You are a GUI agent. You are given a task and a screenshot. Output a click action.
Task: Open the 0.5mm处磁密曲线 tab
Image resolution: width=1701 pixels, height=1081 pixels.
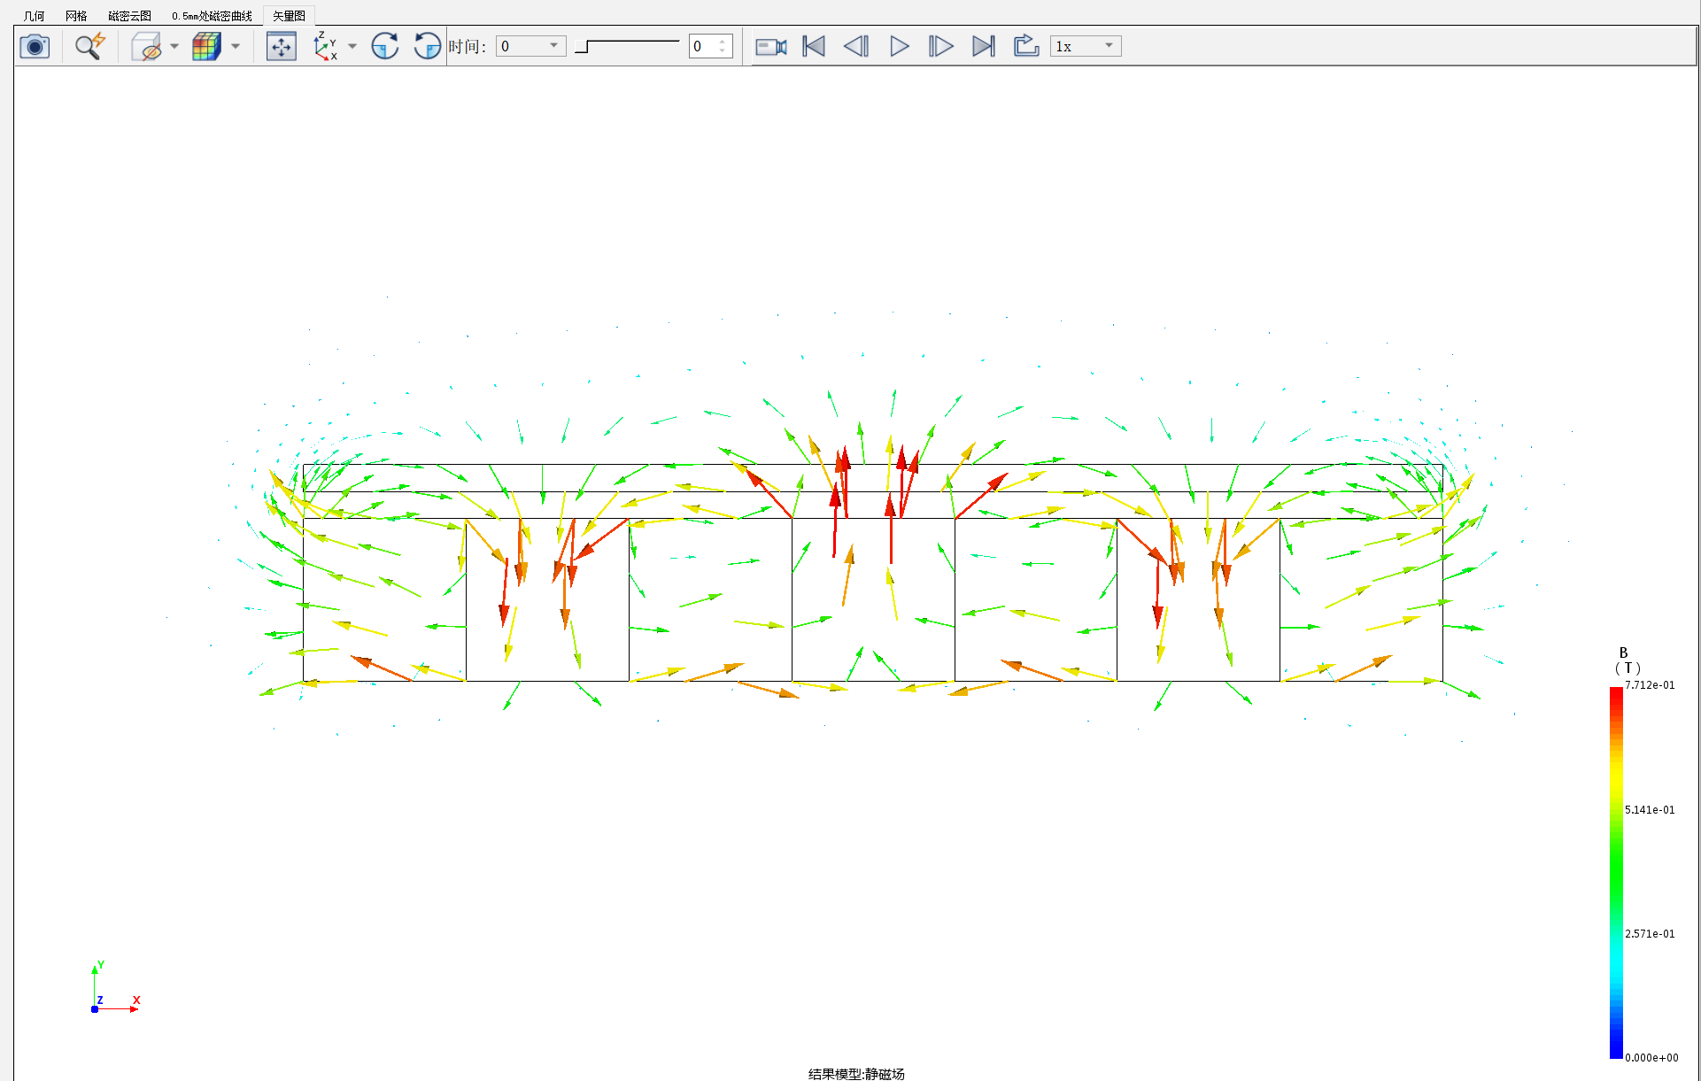[x=212, y=16]
